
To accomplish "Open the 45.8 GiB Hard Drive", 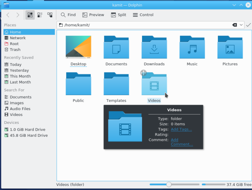I will pos(29,135).
